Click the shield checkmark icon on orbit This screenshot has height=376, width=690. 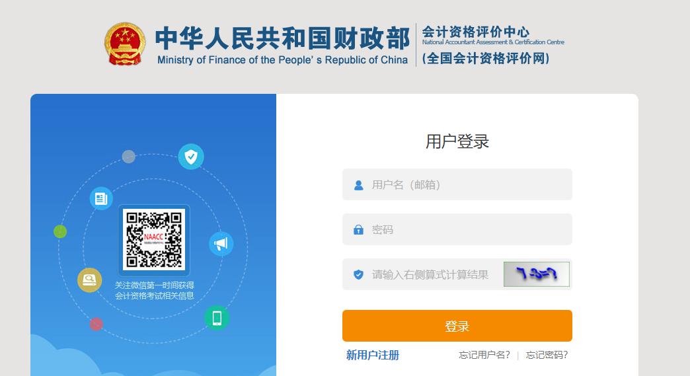[x=191, y=157]
